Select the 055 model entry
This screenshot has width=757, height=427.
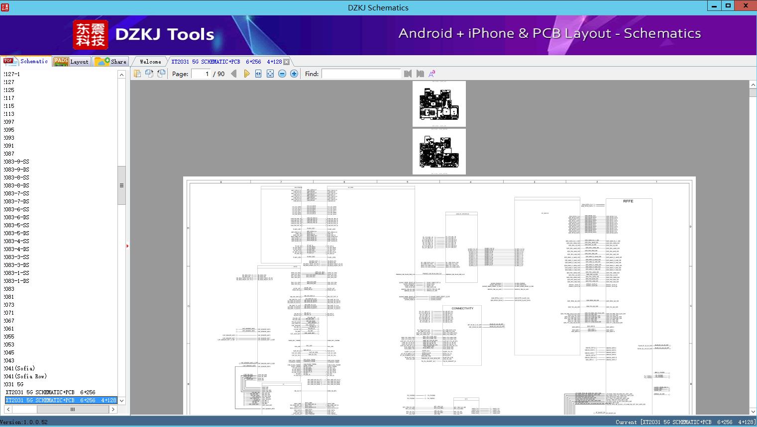9,337
